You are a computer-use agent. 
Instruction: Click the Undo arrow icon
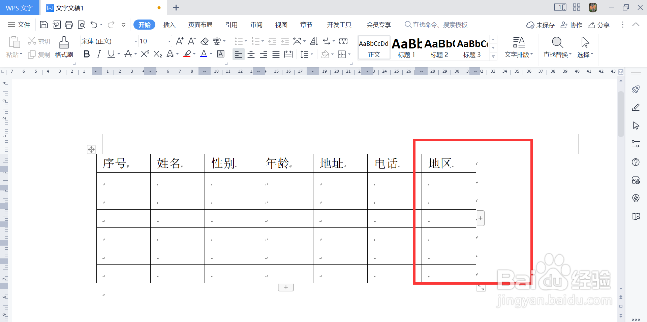tap(94, 25)
